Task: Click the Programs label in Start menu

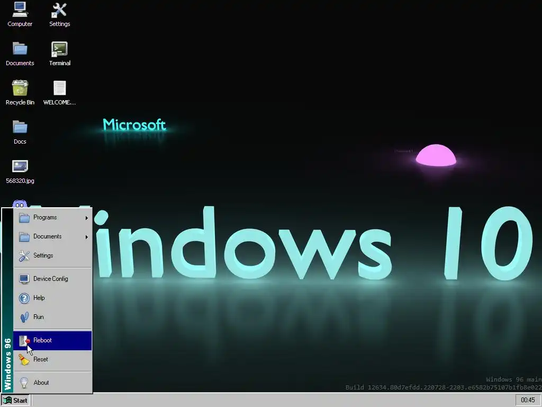Action: coord(45,217)
